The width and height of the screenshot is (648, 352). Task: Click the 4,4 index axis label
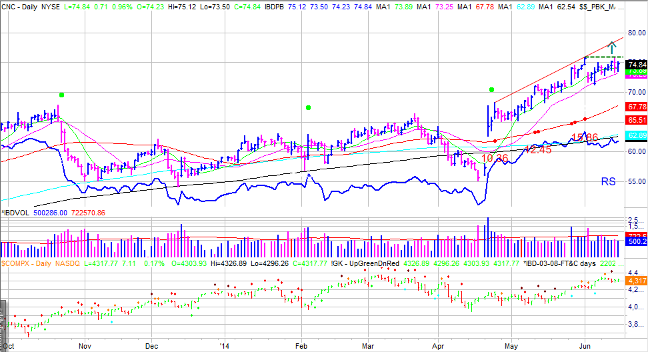[x=635, y=273]
